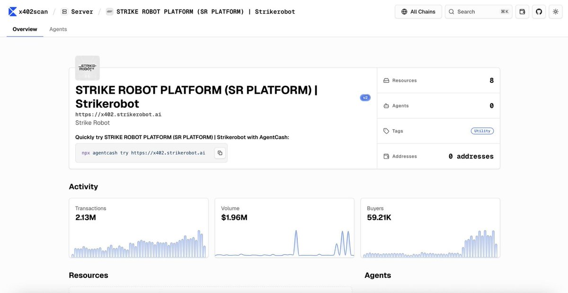568x293 pixels.
Task: Click the globe icon in All Chains
Action: click(404, 11)
